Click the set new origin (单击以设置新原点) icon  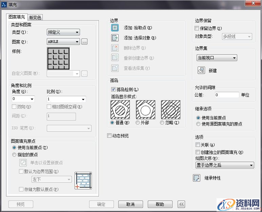pos(23,163)
